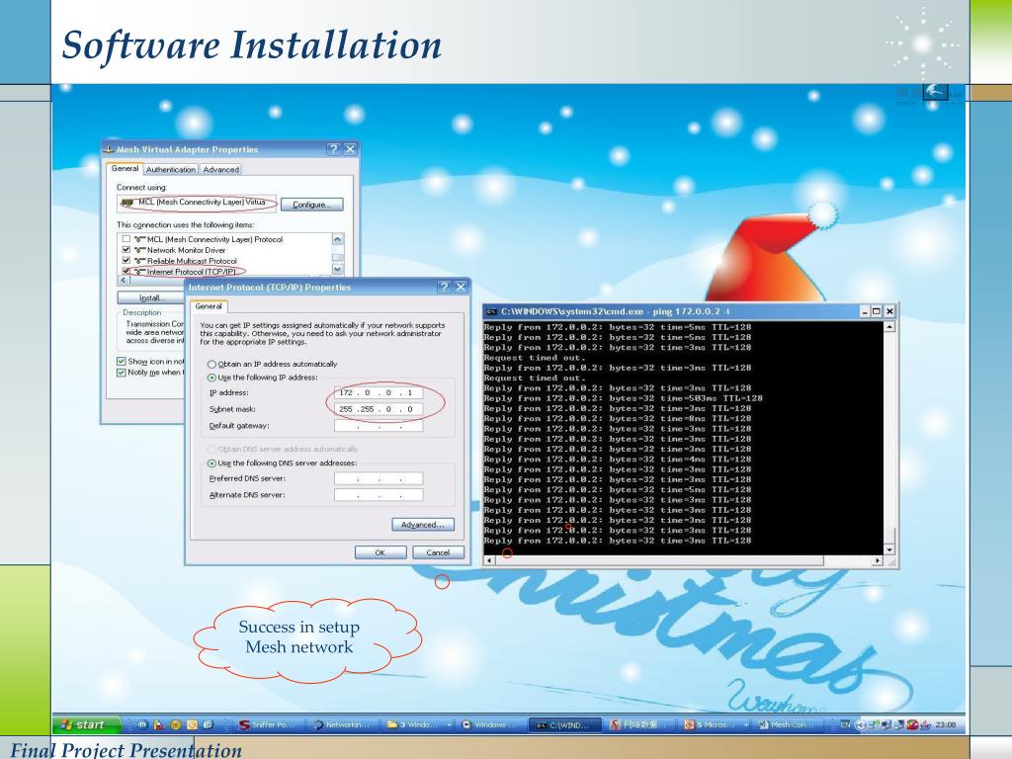Click the help button in Mesh Virtual Adapter Properties
The image size is (1012, 759).
coord(333,149)
